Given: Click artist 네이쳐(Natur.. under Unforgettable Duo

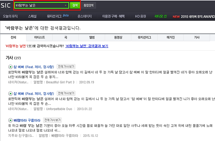Looking at the screenshot, I should tap(18, 109).
